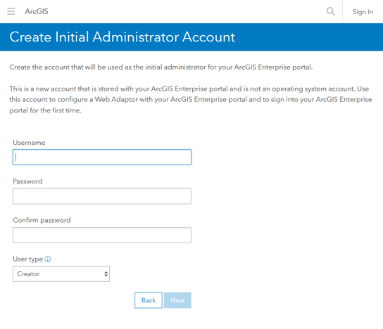Click the Username label
The width and height of the screenshot is (383, 329).
[x=29, y=143]
